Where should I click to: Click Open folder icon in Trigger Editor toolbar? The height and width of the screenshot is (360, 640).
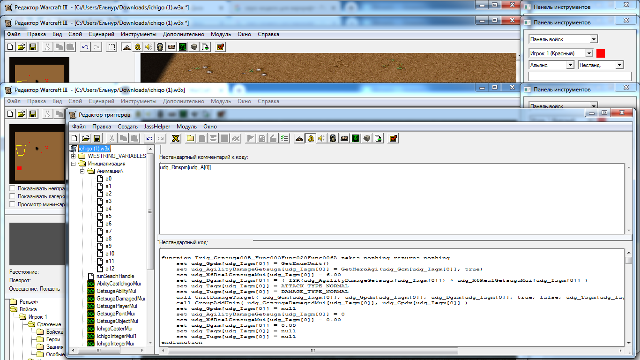[85, 138]
